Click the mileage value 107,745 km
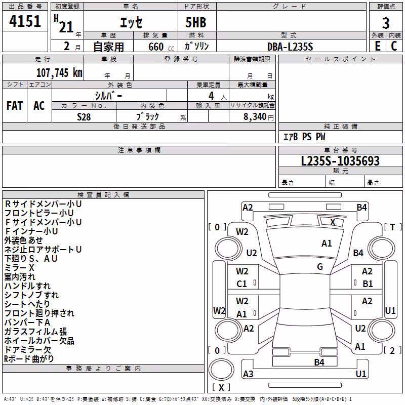The width and height of the screenshot is (405, 405). [59, 73]
